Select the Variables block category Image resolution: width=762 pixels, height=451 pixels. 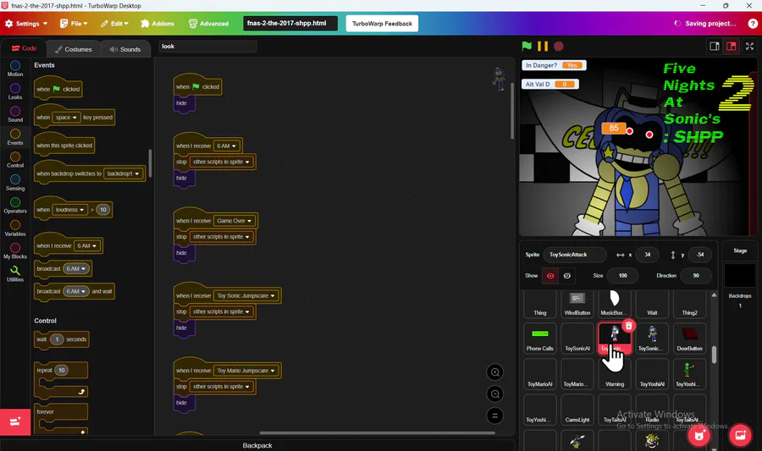click(15, 228)
